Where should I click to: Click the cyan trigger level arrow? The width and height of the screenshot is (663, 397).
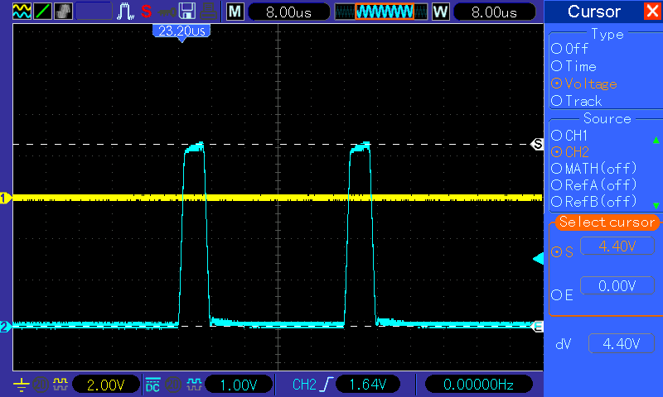[x=538, y=258]
